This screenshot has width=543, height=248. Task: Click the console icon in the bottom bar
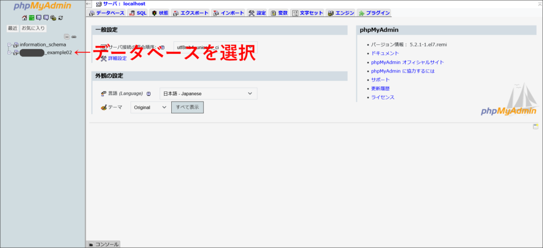click(91, 244)
